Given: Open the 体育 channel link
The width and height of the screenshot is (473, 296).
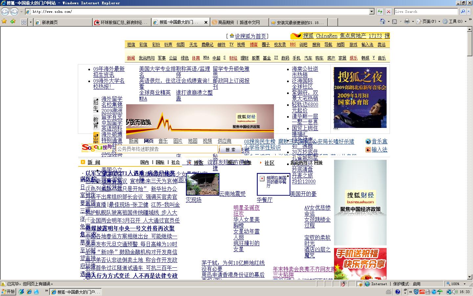Looking at the screenshot, I should 196,58.
